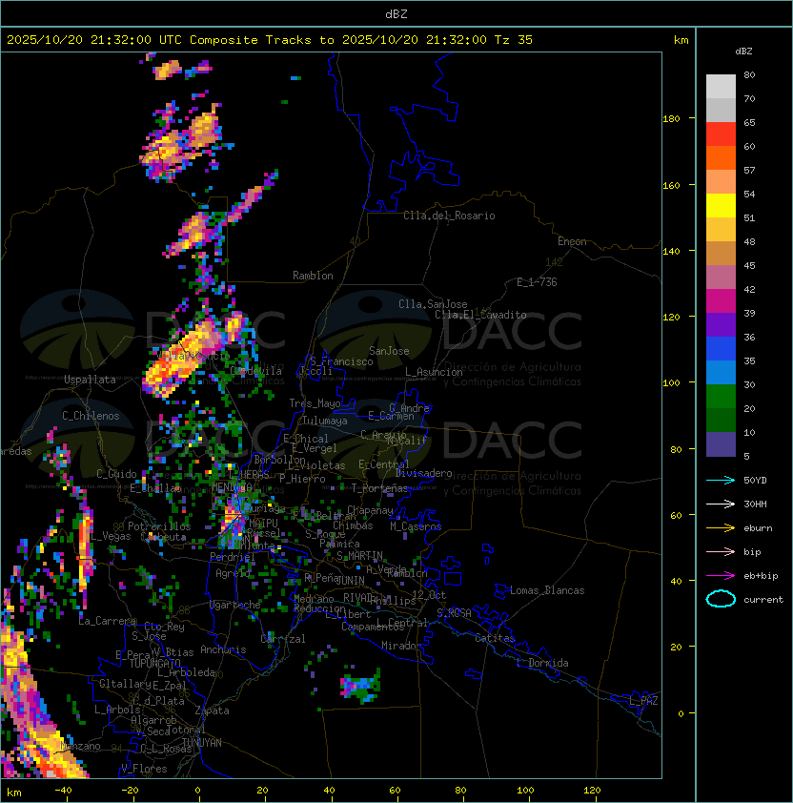Pick the red swatch between 65 and 60
Viewport: 793px width, 803px height.
coord(721,134)
